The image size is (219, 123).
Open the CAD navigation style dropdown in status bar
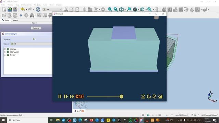tap(195, 115)
